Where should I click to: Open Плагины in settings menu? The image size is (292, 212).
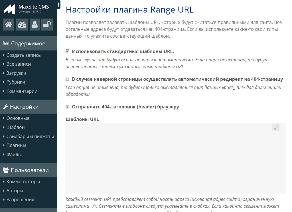coord(16,146)
